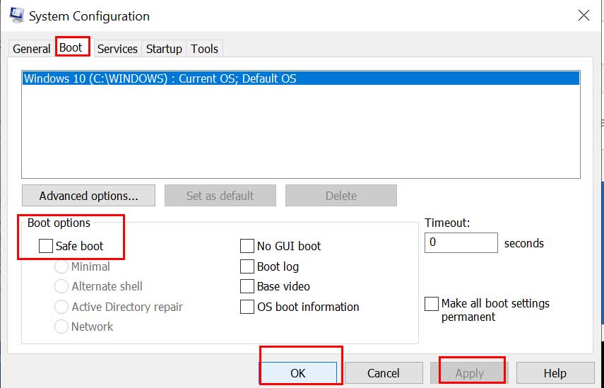Click the Advanced options... button

click(x=88, y=196)
